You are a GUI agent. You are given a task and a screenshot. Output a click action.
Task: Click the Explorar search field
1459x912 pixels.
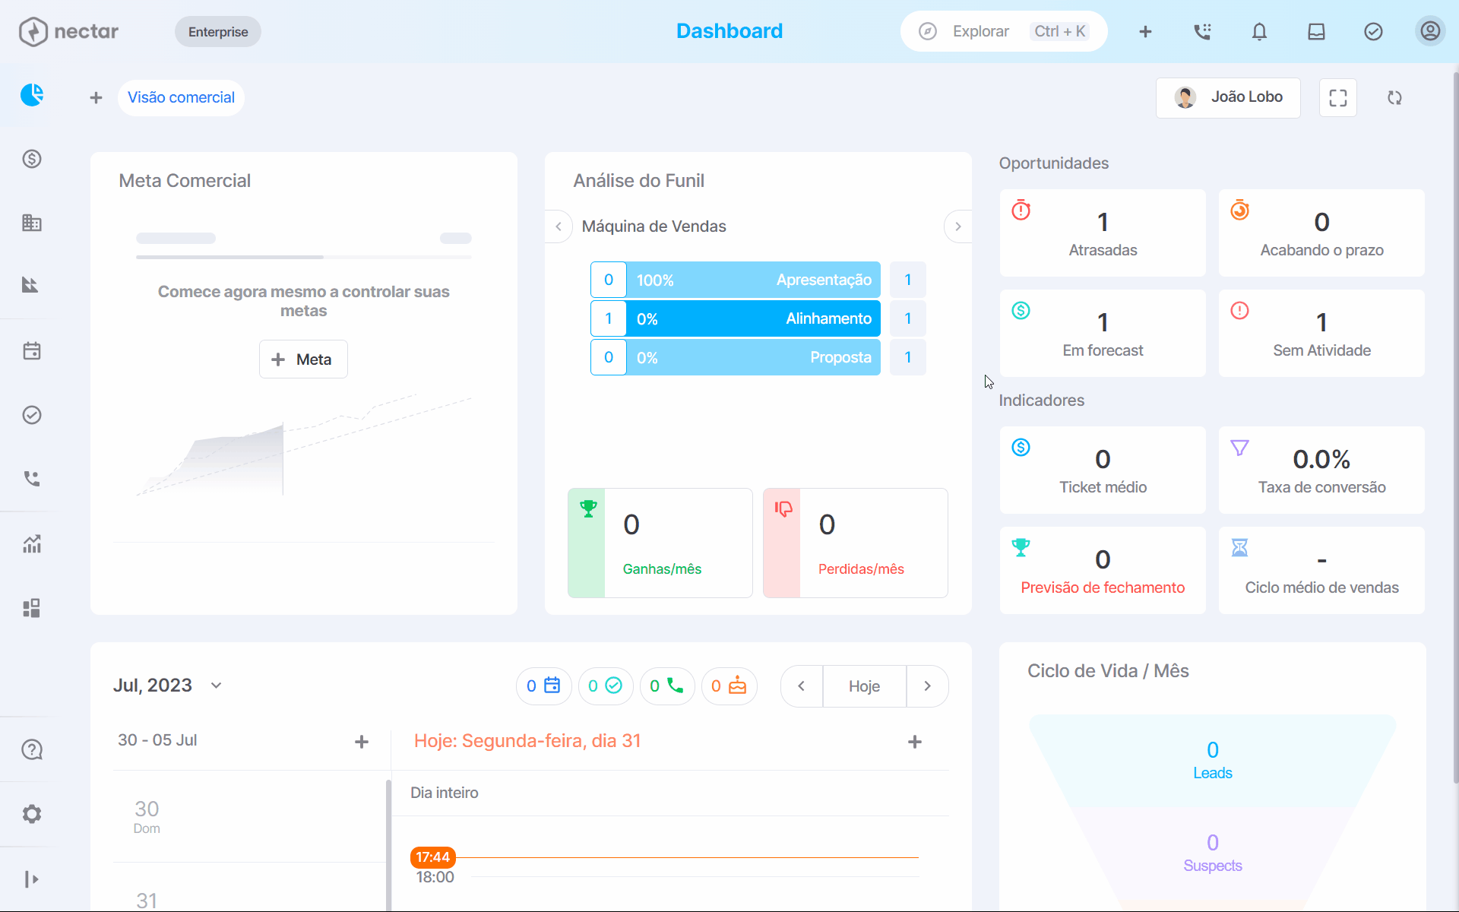1004,31
